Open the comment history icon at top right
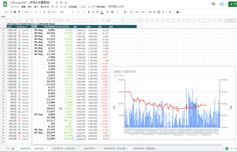The image size is (237, 152). click(213, 4)
